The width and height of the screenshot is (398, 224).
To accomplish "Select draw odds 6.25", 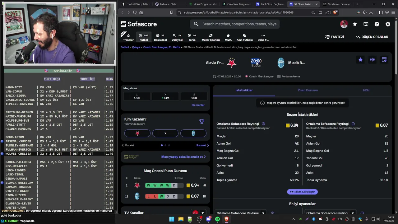I will pos(165,96).
